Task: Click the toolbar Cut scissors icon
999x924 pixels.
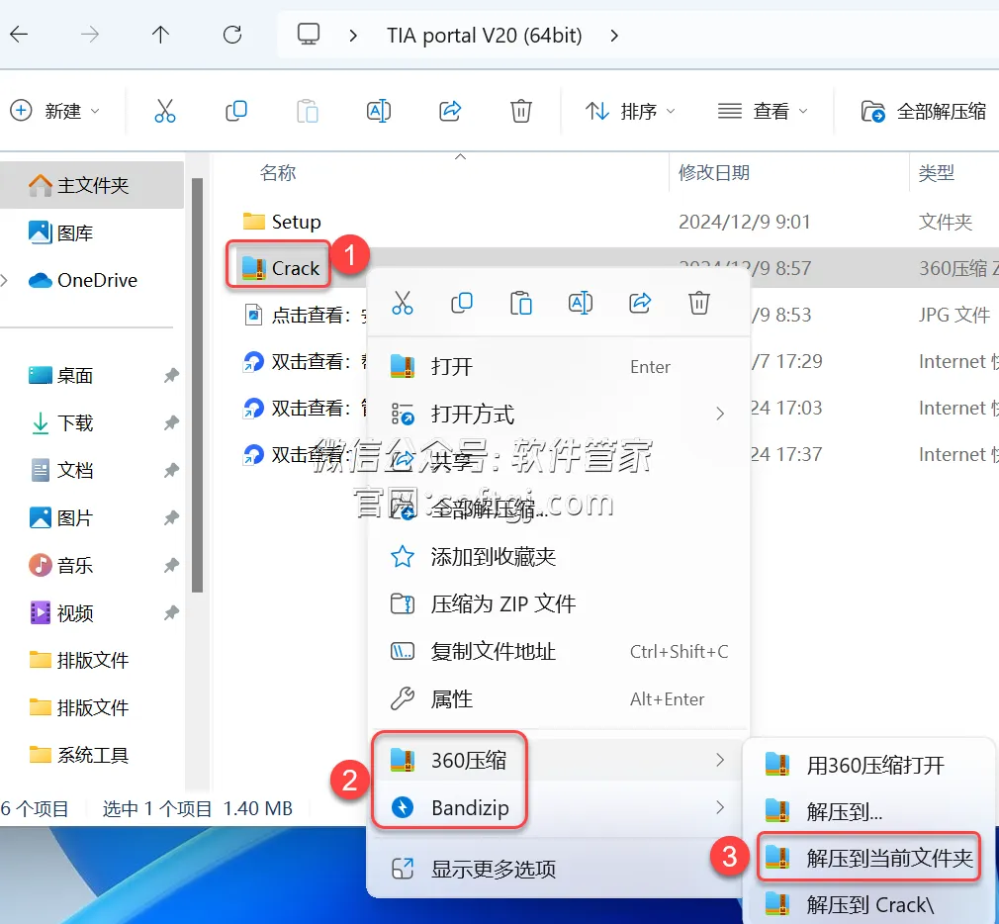Action: [x=165, y=111]
